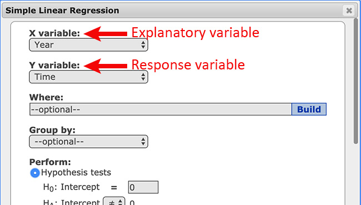
Task: Select the Hypothesis tests radio button
Action: [35, 173]
